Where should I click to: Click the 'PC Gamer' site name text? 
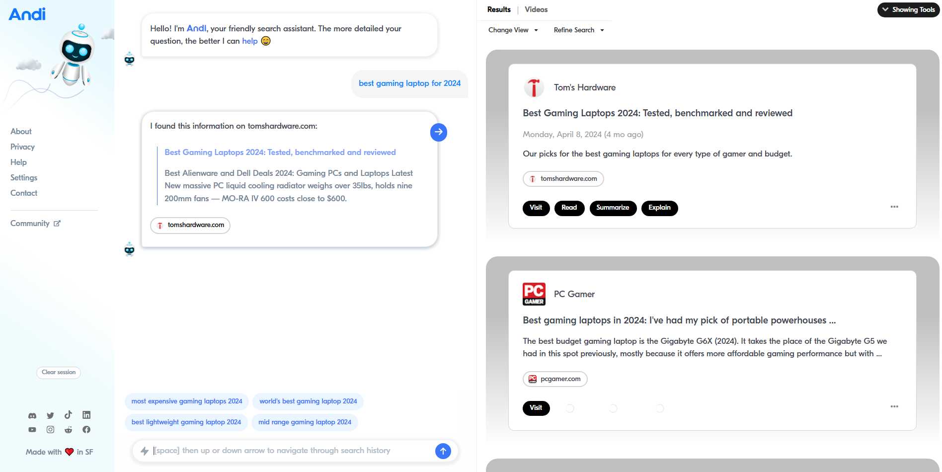point(574,294)
